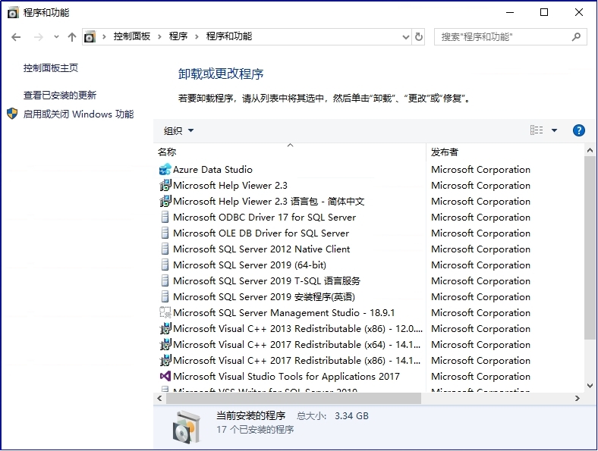Click the address bar control panel icon

coord(90,37)
